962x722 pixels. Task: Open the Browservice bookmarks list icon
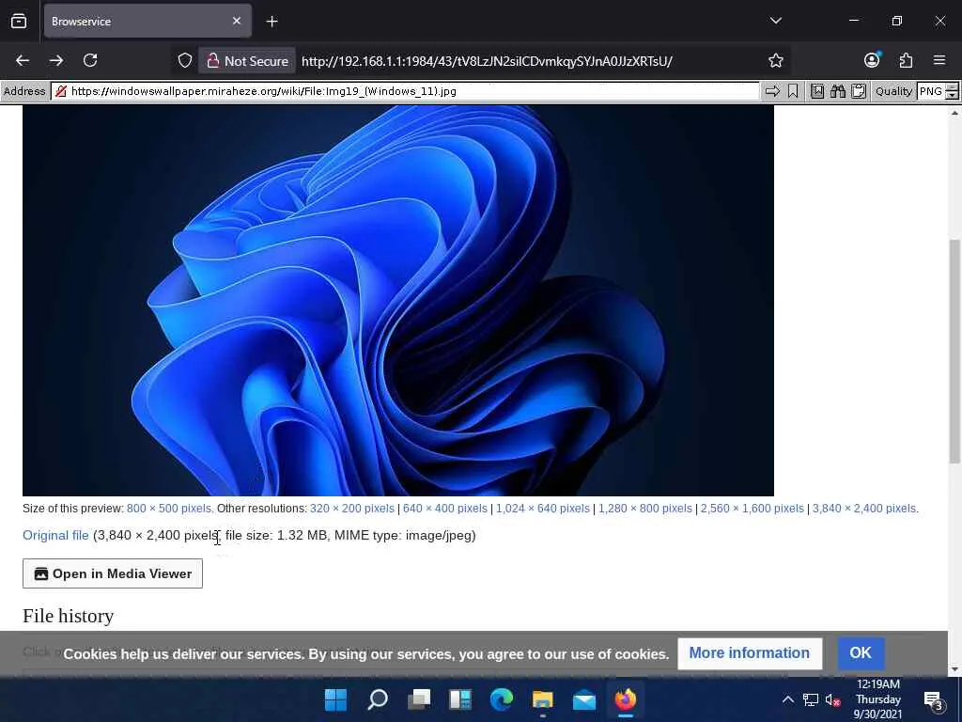[x=817, y=91]
